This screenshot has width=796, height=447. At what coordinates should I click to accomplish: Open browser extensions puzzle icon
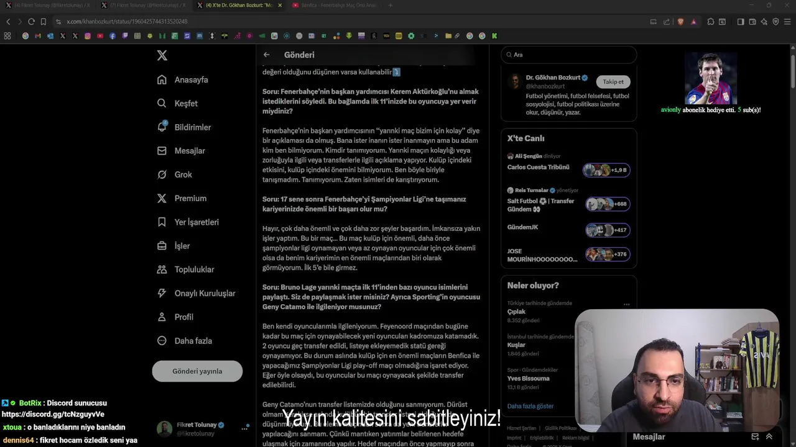pyautogui.click(x=711, y=22)
